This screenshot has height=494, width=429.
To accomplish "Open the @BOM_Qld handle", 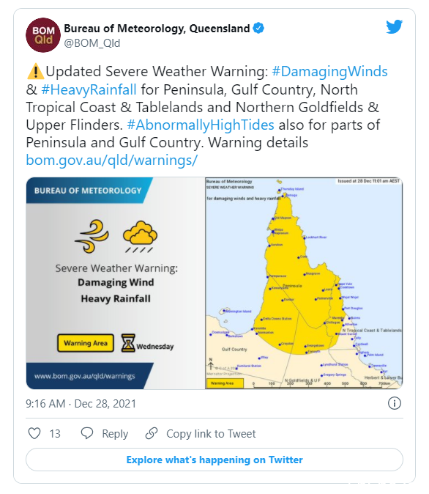I will coord(92,43).
